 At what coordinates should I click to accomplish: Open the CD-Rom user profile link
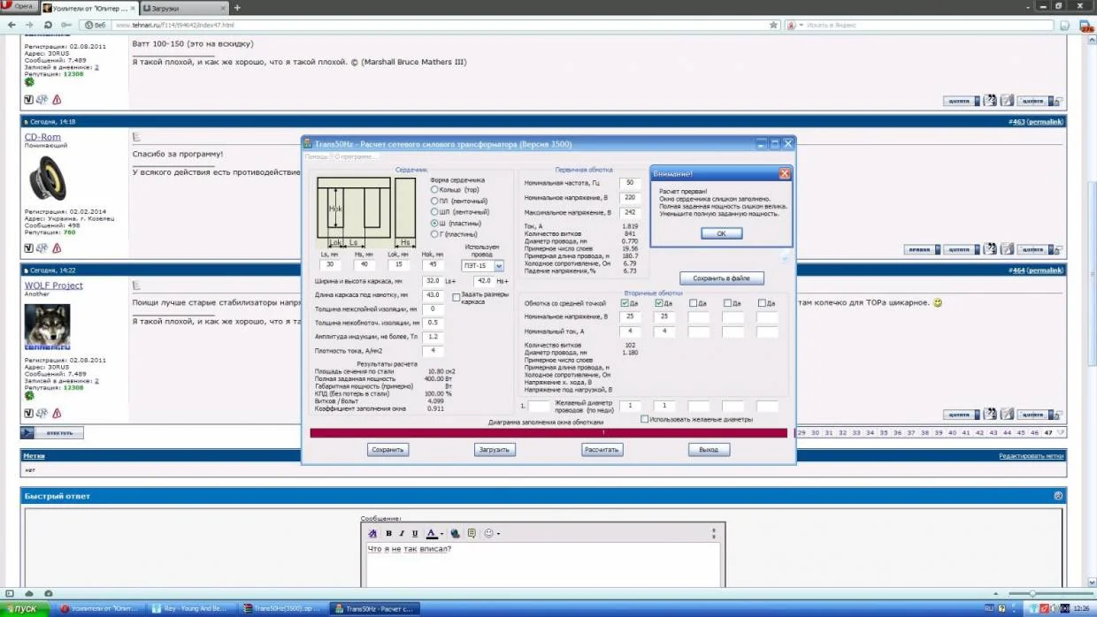(42, 137)
